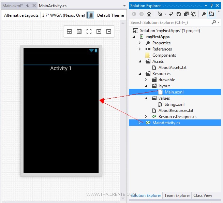Screen dimensions: 223x203
Task: Toggle auto-hide pin of Solution Explorer
Action: pyautogui.click(x=211, y=5)
